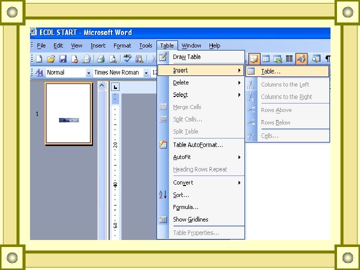Click the Styles and Formatting AA icon
Viewport: 360px width, 270px height.
(x=39, y=73)
